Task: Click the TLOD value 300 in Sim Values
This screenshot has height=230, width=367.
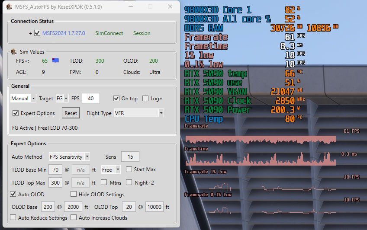Action: click(100, 61)
